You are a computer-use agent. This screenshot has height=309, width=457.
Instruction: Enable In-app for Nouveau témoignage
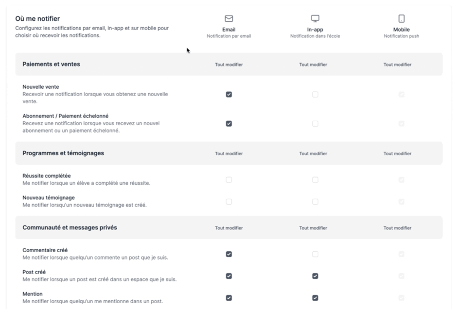315,202
